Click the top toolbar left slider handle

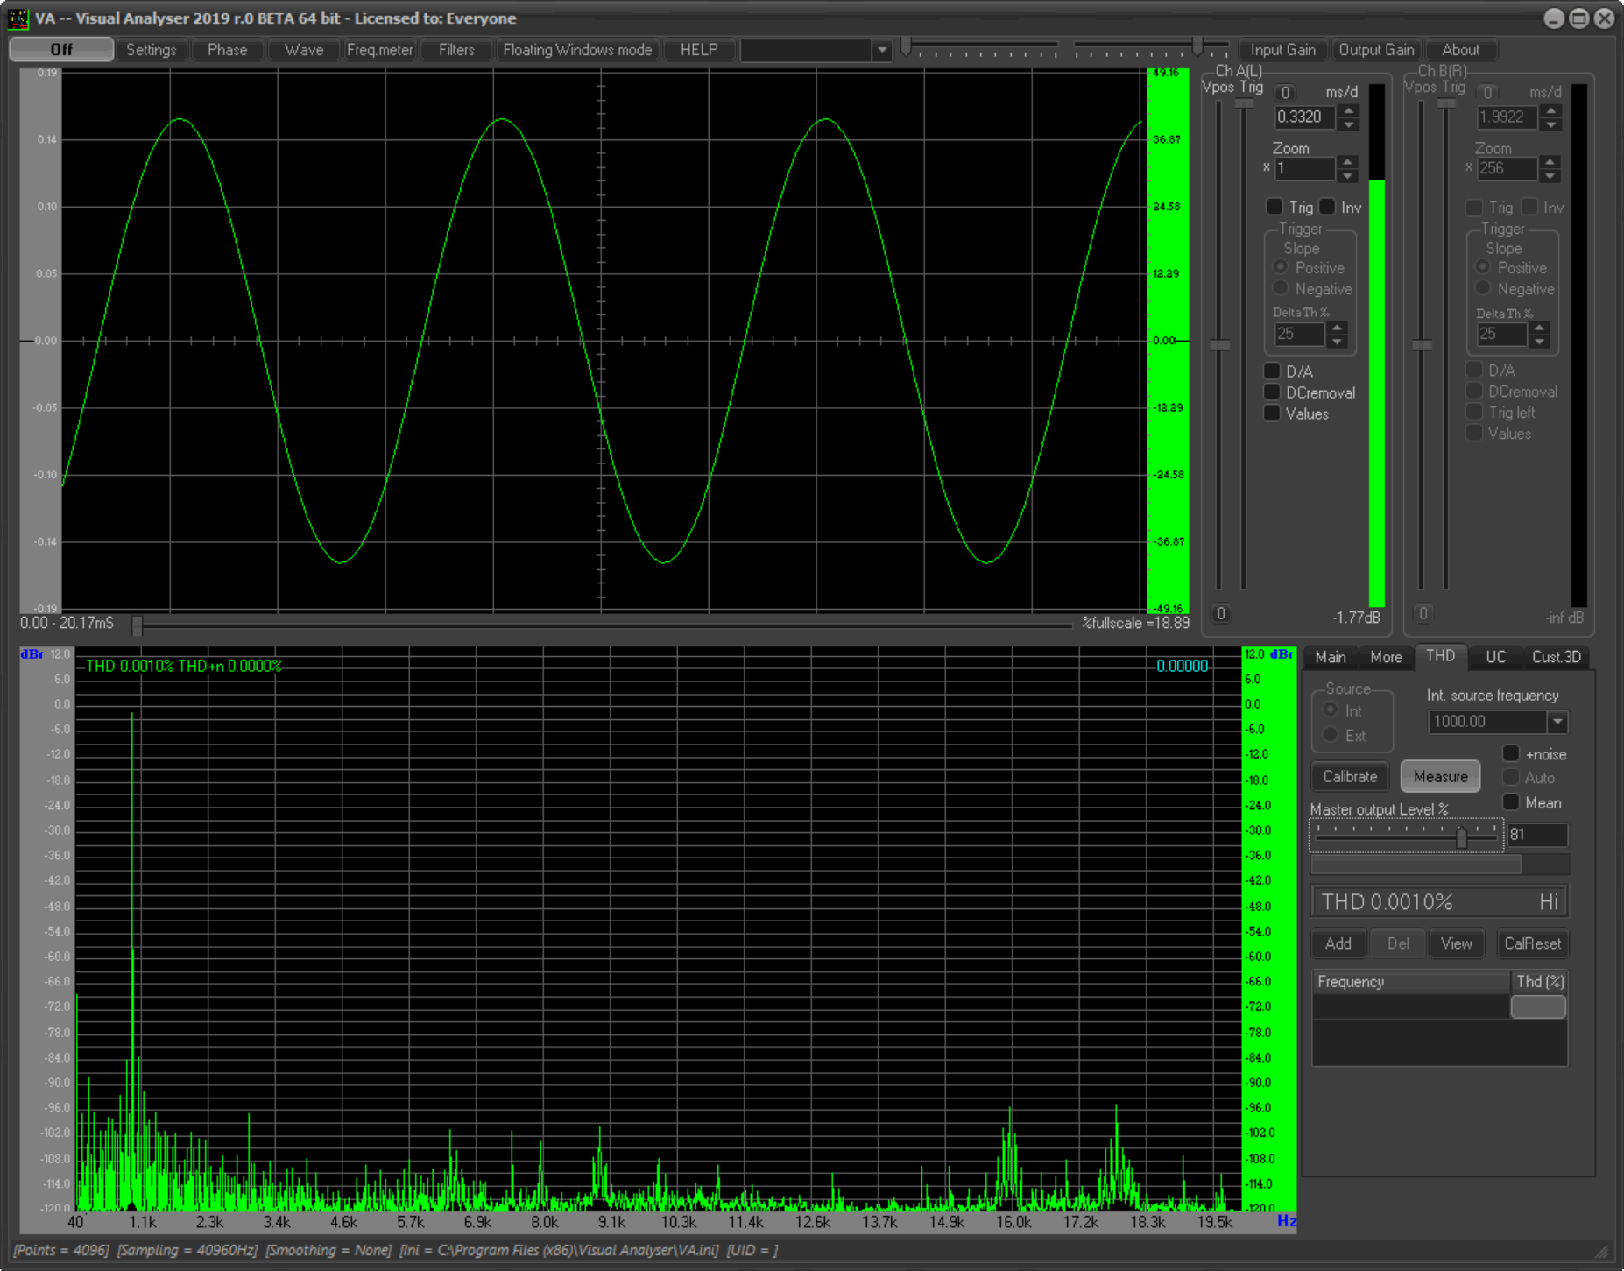[907, 47]
